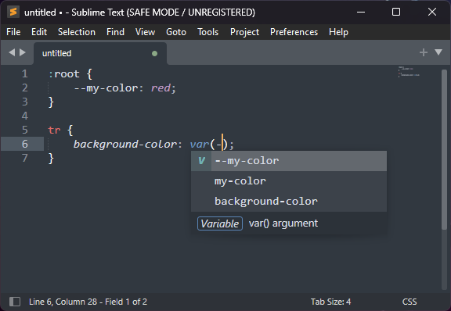Click the tr selector on line 5
The image size is (451, 311).
(x=54, y=130)
